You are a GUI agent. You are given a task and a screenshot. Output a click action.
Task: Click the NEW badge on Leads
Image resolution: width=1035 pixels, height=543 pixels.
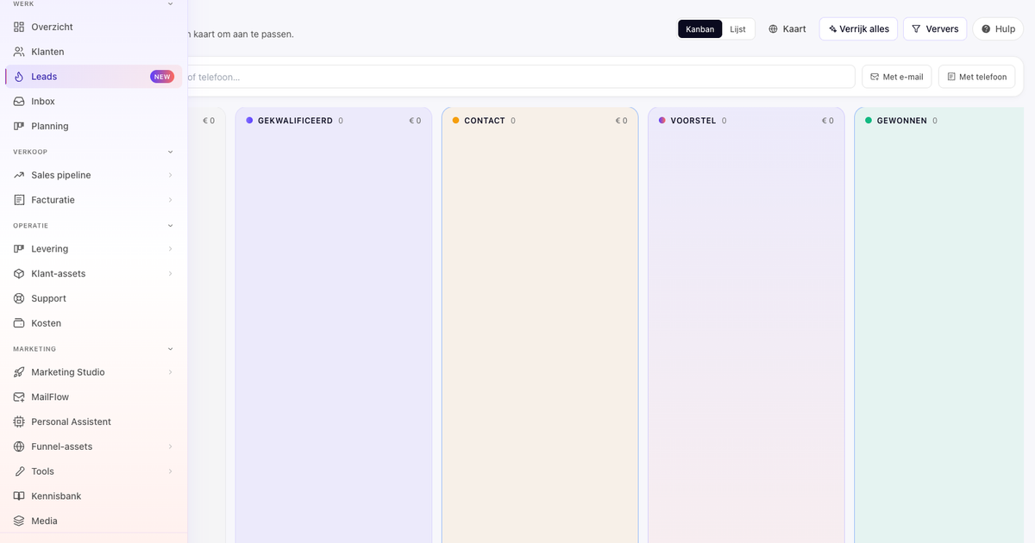162,77
